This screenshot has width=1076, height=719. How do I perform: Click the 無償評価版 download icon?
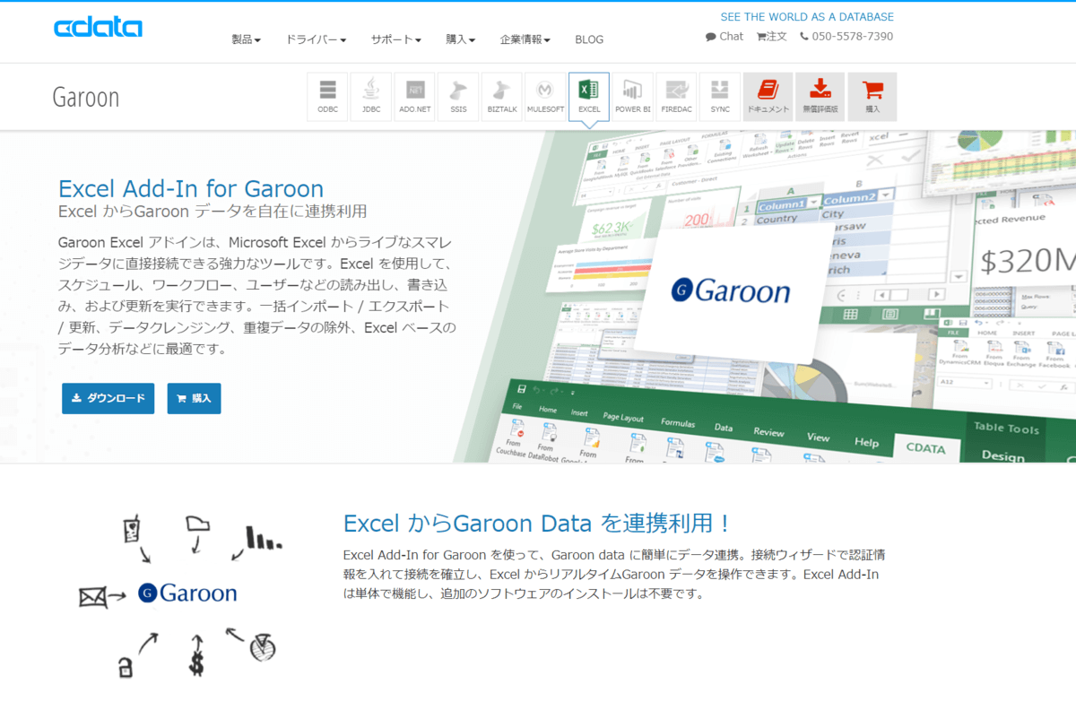820,97
